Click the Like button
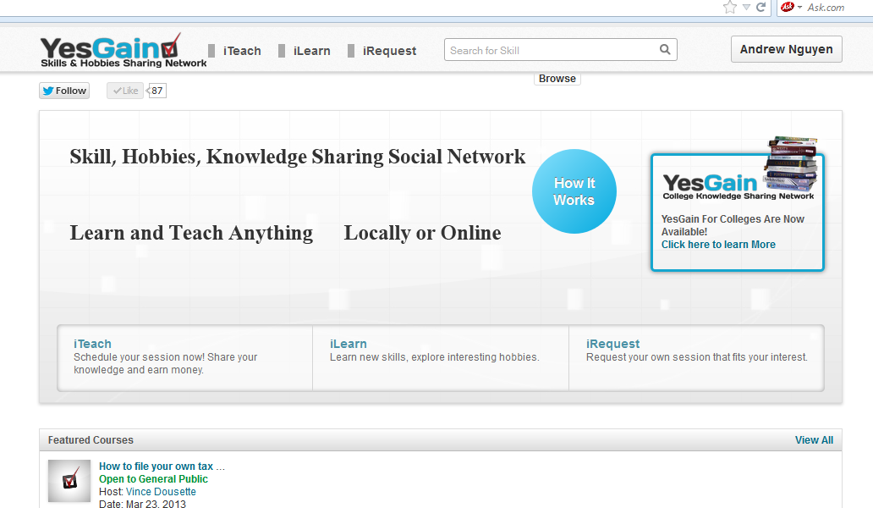Viewport: 873px width, 508px height. click(125, 91)
